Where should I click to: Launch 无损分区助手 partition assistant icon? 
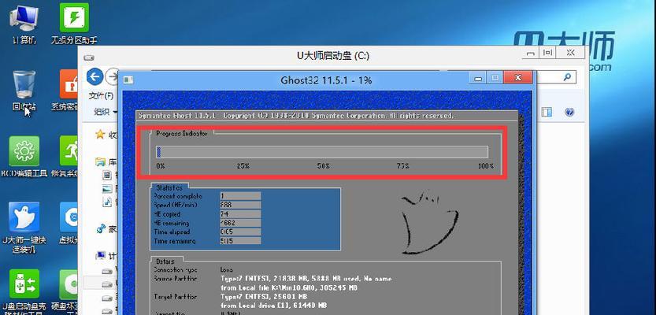click(74, 23)
